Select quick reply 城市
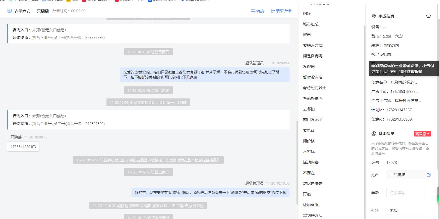The image size is (440, 219). [307, 35]
